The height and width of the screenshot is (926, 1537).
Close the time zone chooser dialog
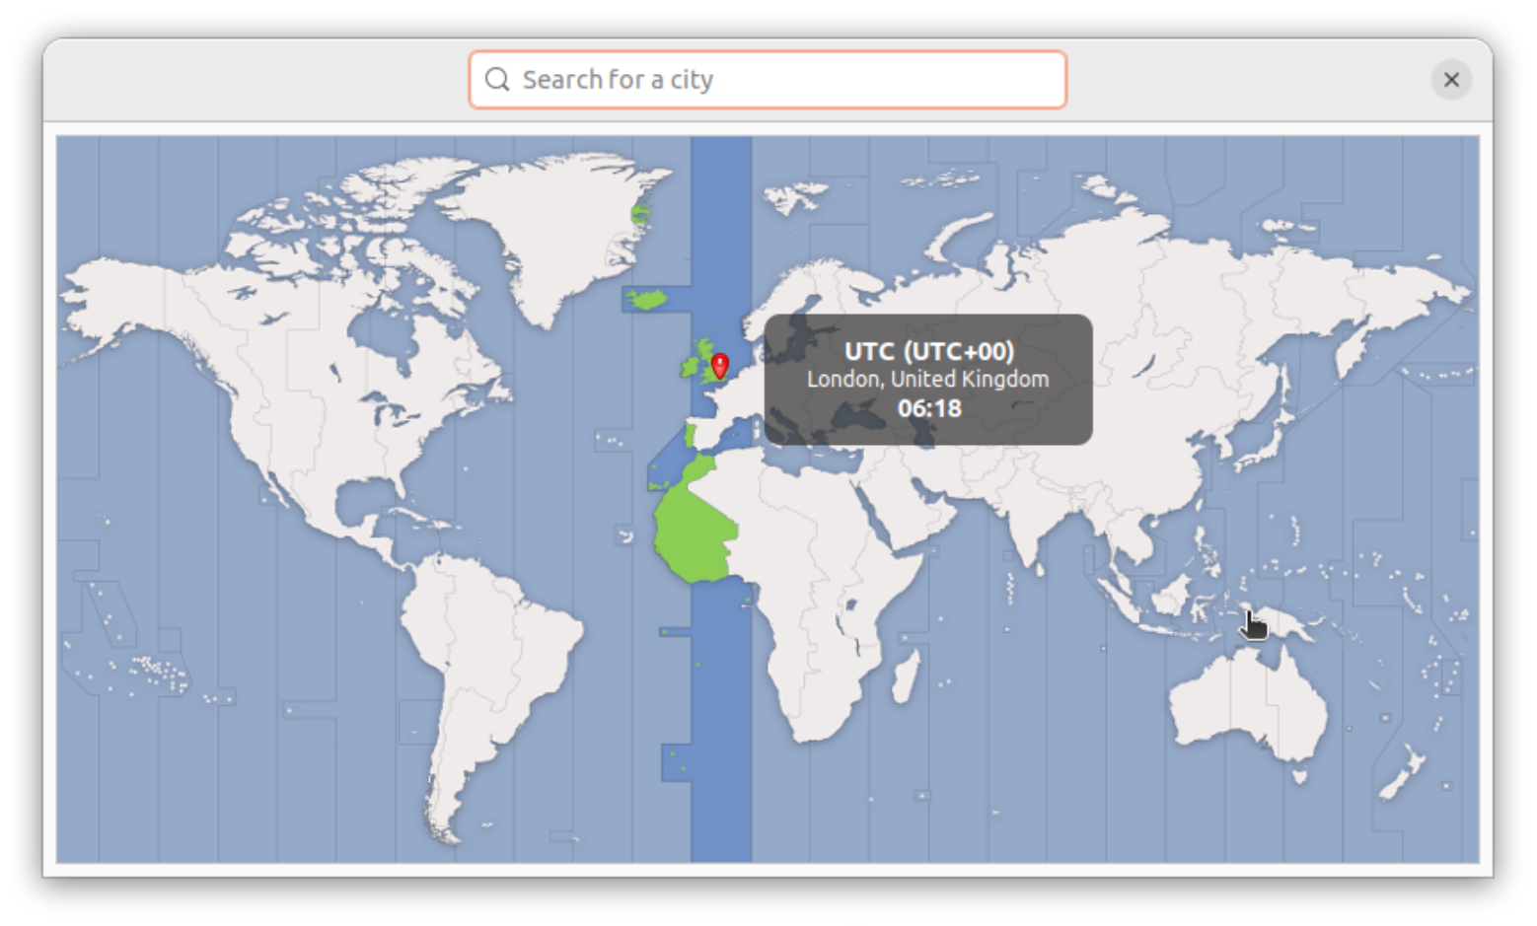click(1450, 80)
